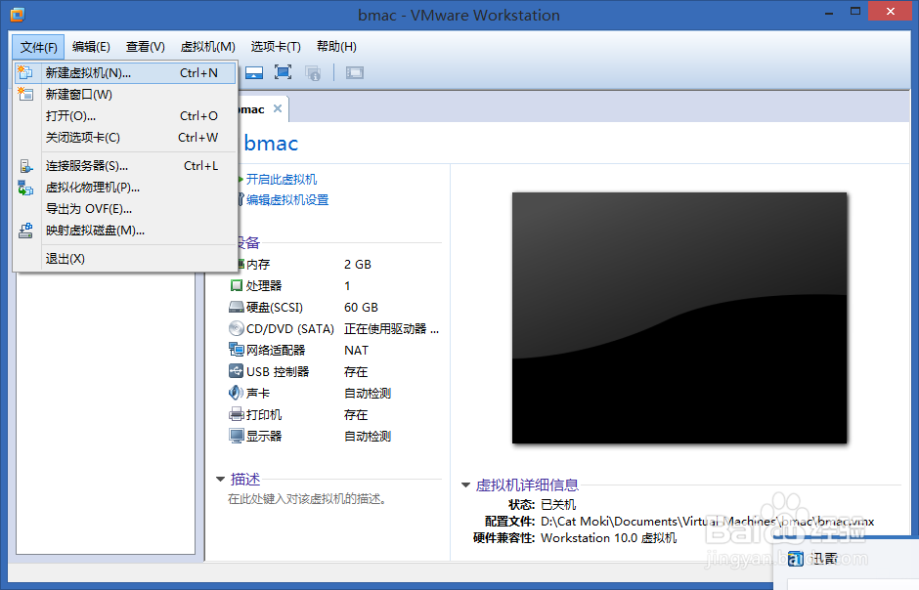The width and height of the screenshot is (919, 590).
Task: Open the 虚拟机(M) menu
Action: pos(207,47)
